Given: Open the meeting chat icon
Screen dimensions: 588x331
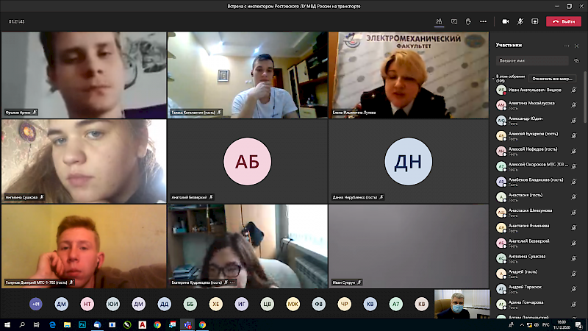Looking at the screenshot, I should click(454, 21).
